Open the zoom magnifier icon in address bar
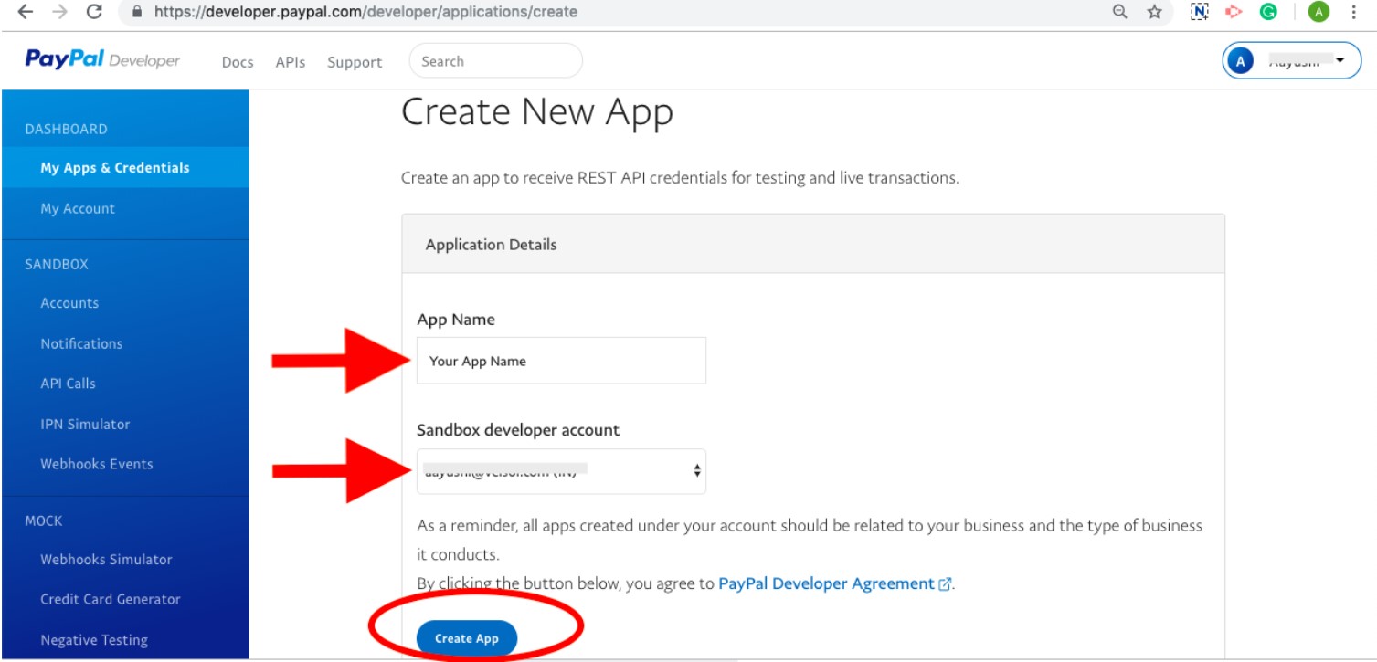 1119,12
